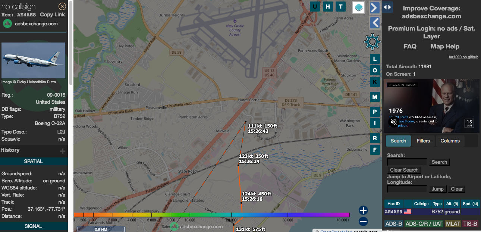The image size is (481, 232).
Task: Switch to the Search tab
Action: 398,141
